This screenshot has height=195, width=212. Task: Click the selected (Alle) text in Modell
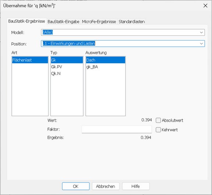click(47, 32)
